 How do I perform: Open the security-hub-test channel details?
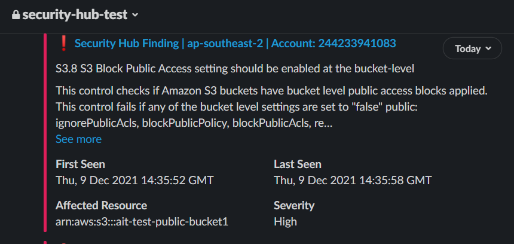click(75, 15)
